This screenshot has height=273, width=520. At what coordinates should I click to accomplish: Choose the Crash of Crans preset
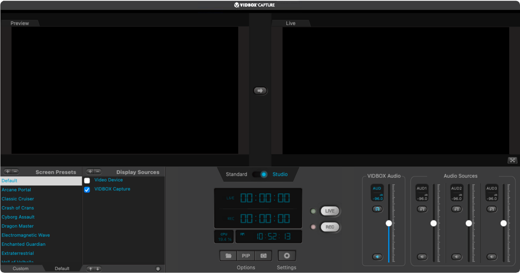pos(41,208)
